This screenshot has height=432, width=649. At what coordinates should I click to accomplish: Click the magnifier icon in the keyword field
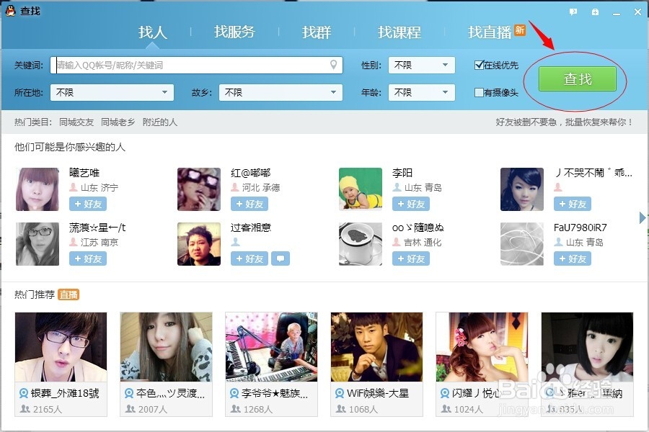[333, 65]
